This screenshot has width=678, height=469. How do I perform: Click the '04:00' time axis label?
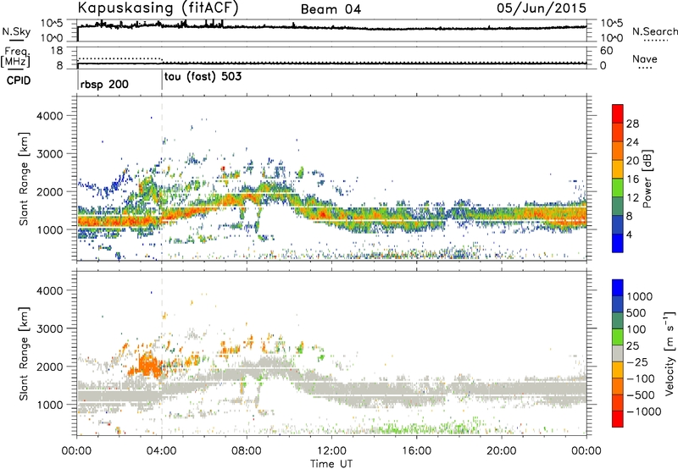[161, 451]
